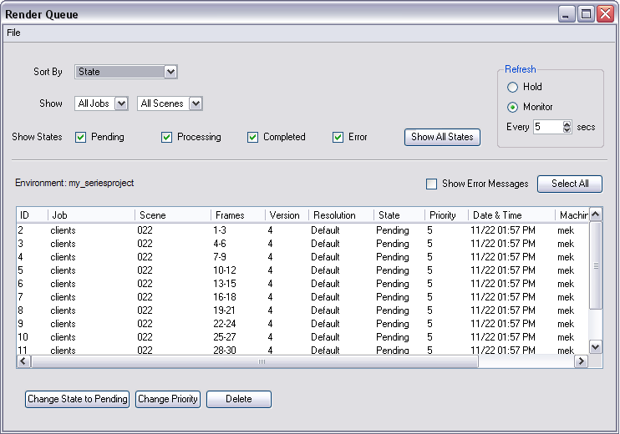The width and height of the screenshot is (620, 434).
Task: Toggle the Error state checkbox
Action: click(x=338, y=137)
